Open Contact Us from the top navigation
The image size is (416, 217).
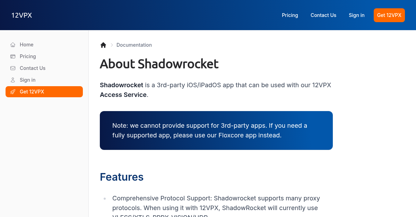click(323, 15)
